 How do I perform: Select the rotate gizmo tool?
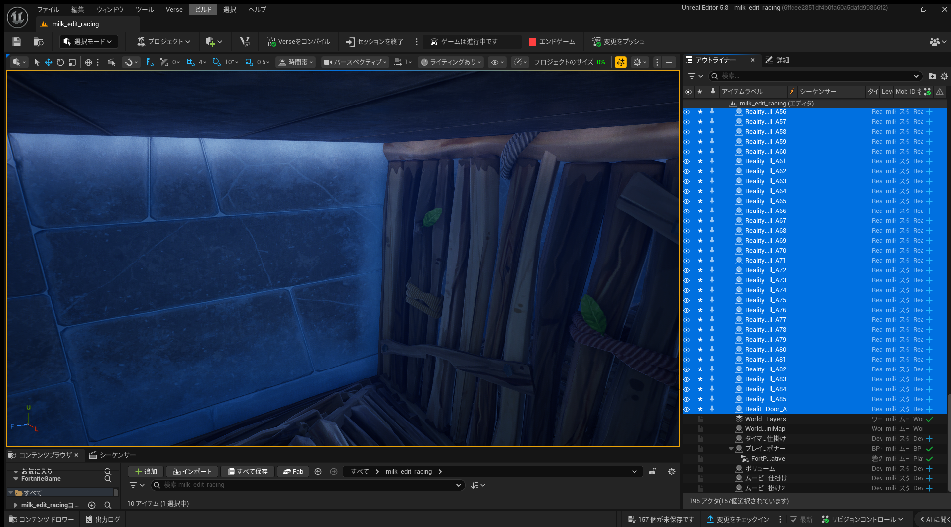coord(60,62)
